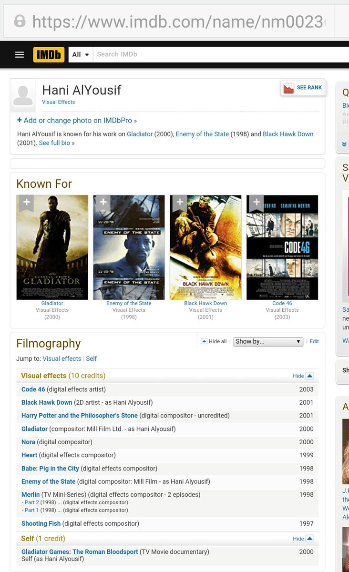Open the Black Hawk Down poster
Screen dimensions: 349x572
205,247
